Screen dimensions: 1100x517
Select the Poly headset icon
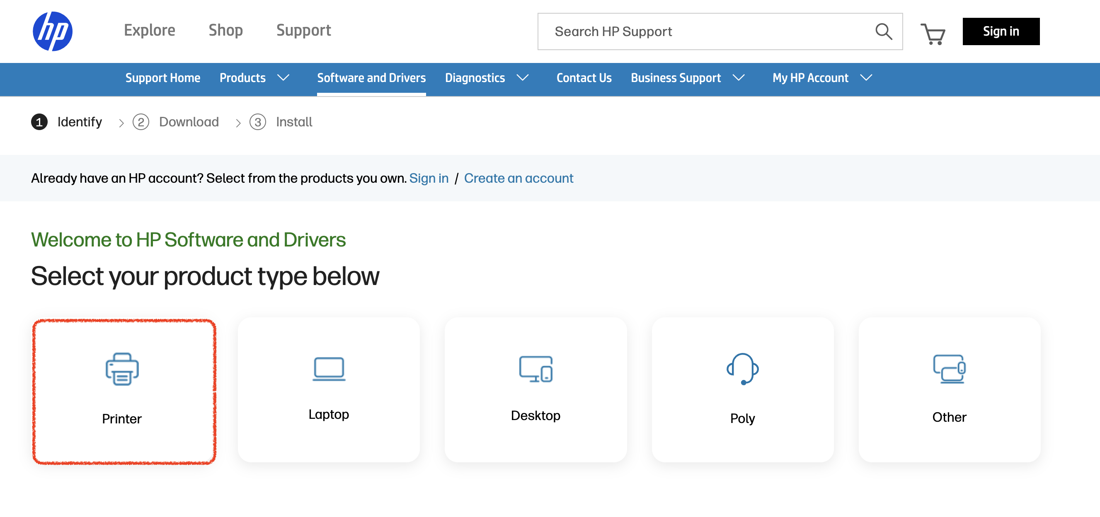pyautogui.click(x=742, y=369)
